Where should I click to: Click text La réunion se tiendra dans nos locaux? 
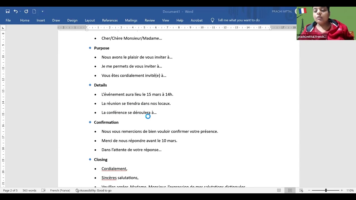(136, 104)
